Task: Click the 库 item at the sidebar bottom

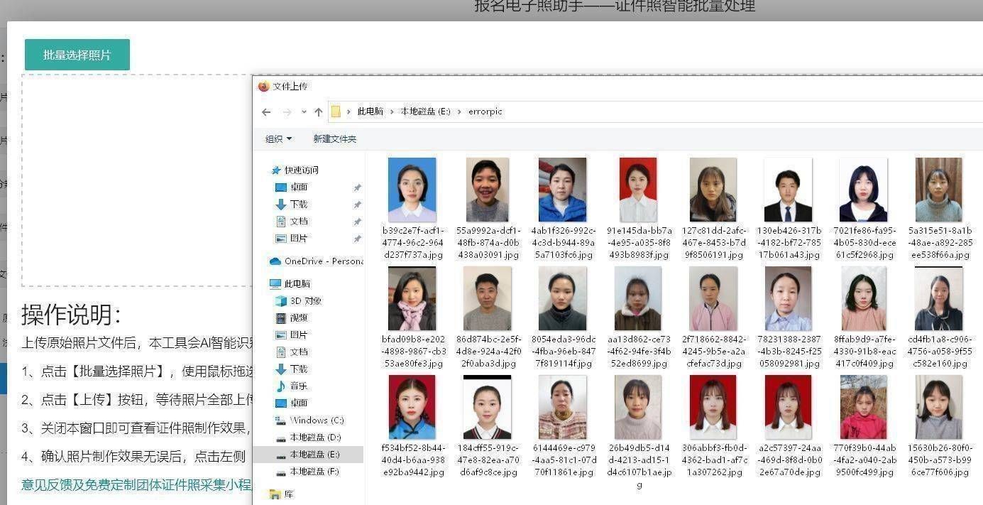Action: tap(287, 494)
